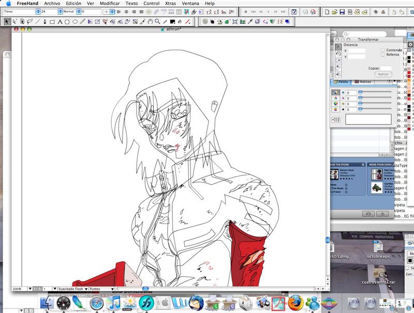Click the mixed color preview well
414x313 pixels.
click(368, 120)
